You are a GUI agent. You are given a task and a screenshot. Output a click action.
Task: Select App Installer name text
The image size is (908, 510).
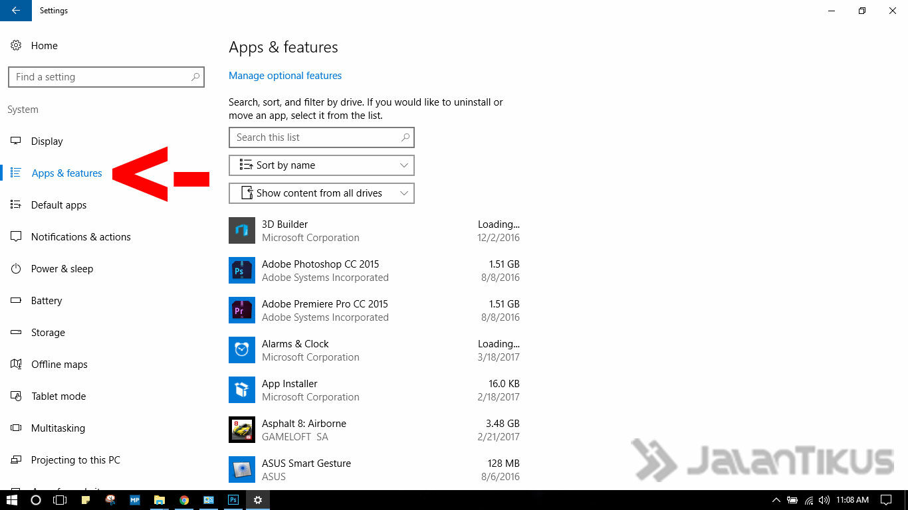pyautogui.click(x=290, y=384)
